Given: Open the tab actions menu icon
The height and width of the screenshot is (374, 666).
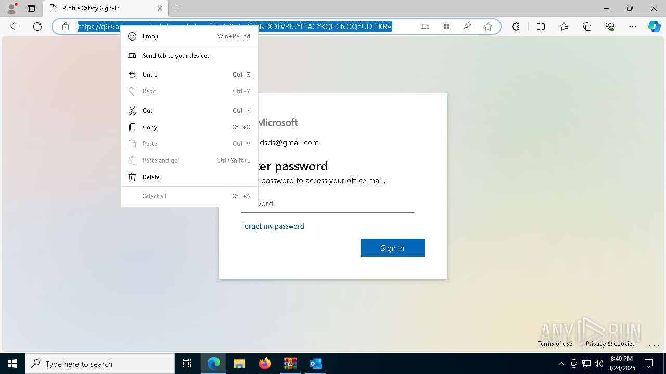Looking at the screenshot, I should point(31,8).
